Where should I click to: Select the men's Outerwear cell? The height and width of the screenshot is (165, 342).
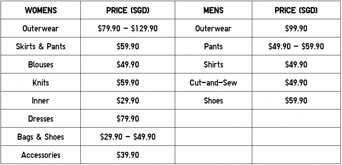[x=213, y=28]
